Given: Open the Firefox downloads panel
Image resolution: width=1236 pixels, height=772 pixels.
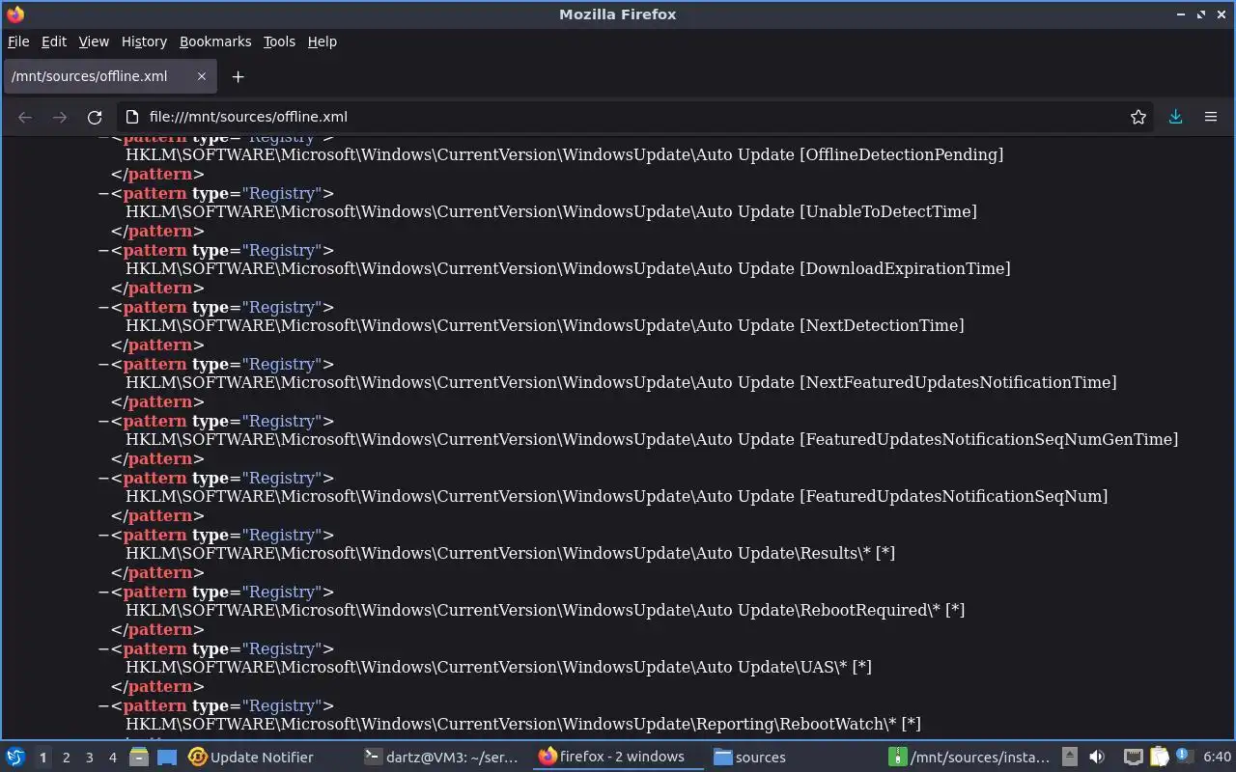Looking at the screenshot, I should click(1175, 117).
